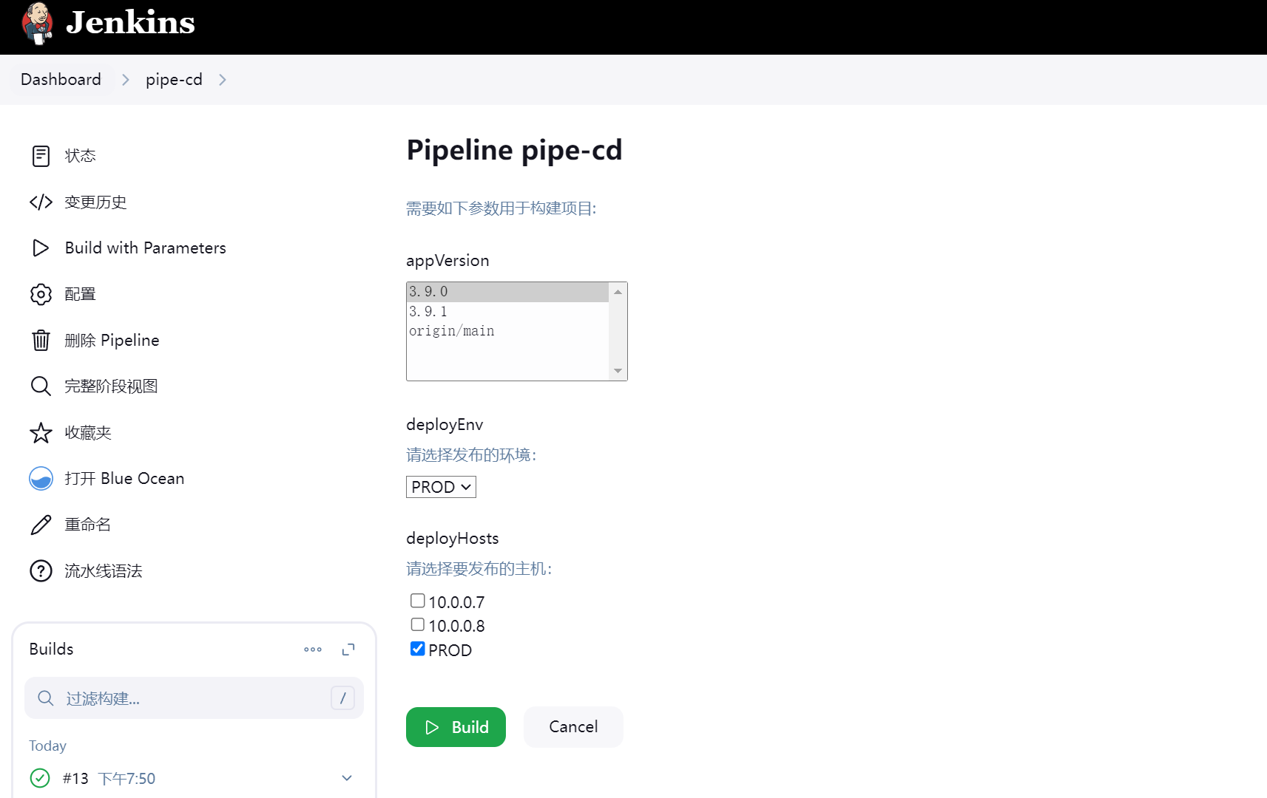Viewport: 1267px width, 798px height.
Task: Click the appVersion list scrollbar down arrow
Action: (x=618, y=371)
